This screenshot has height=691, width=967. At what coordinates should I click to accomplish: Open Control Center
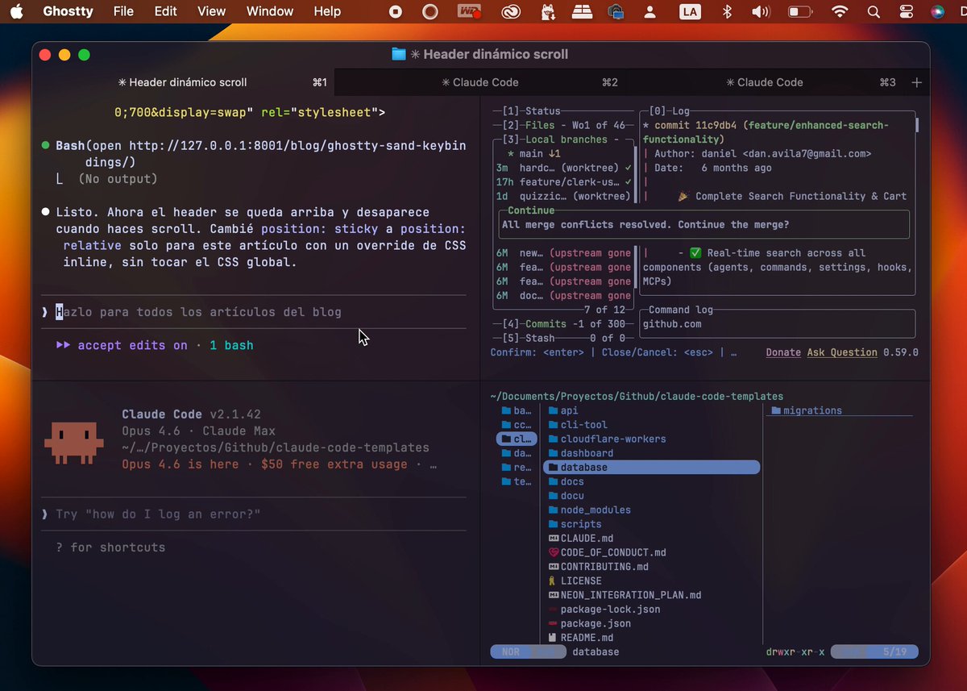pos(906,11)
